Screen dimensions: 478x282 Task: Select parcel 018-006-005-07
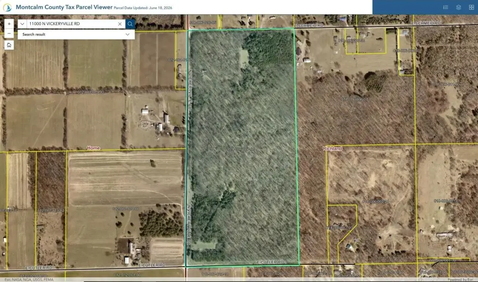tap(355, 100)
